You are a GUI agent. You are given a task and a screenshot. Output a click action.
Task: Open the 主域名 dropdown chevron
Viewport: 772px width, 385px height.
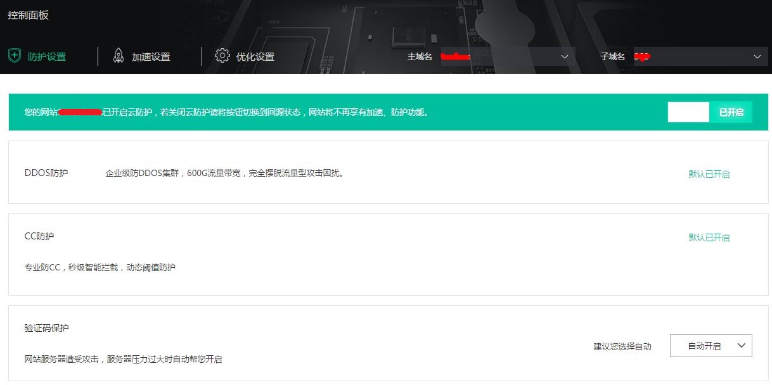(x=563, y=56)
